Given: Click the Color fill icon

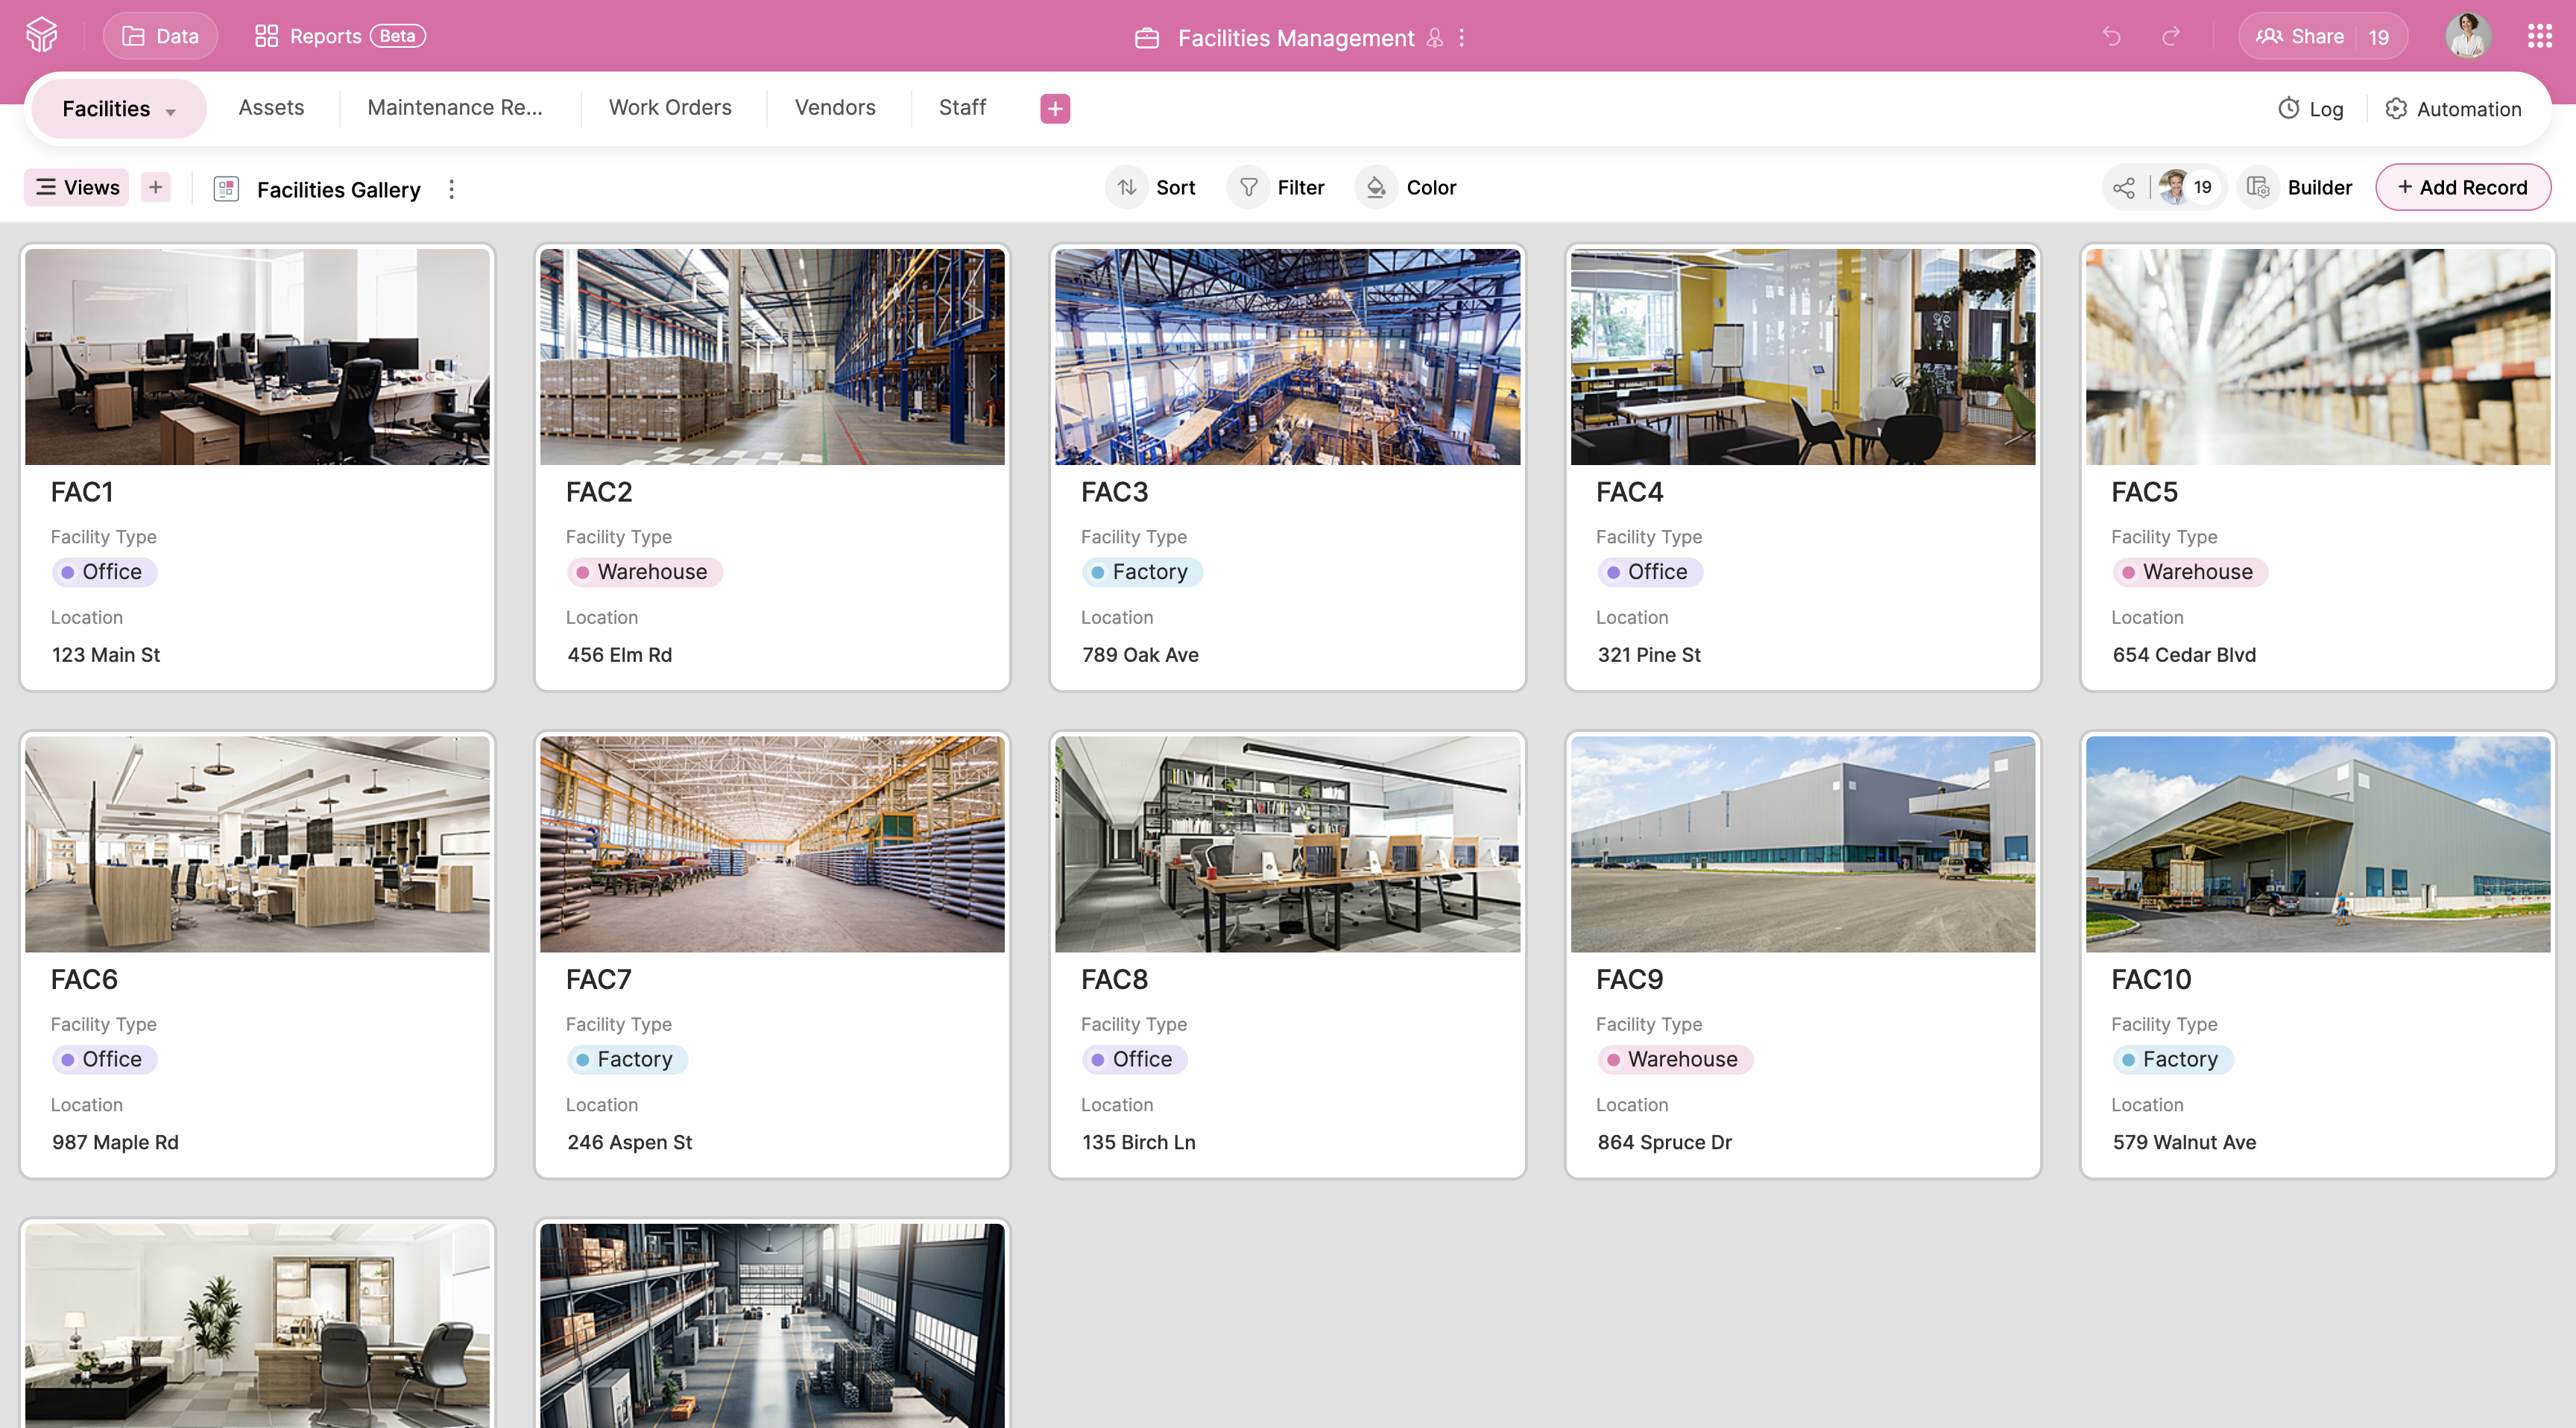Looking at the screenshot, I should pos(1376,187).
